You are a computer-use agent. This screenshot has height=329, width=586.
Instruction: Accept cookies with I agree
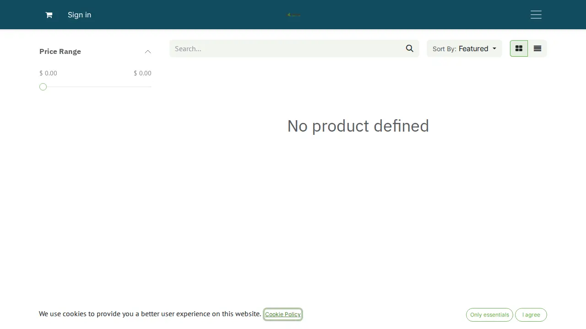(x=531, y=315)
